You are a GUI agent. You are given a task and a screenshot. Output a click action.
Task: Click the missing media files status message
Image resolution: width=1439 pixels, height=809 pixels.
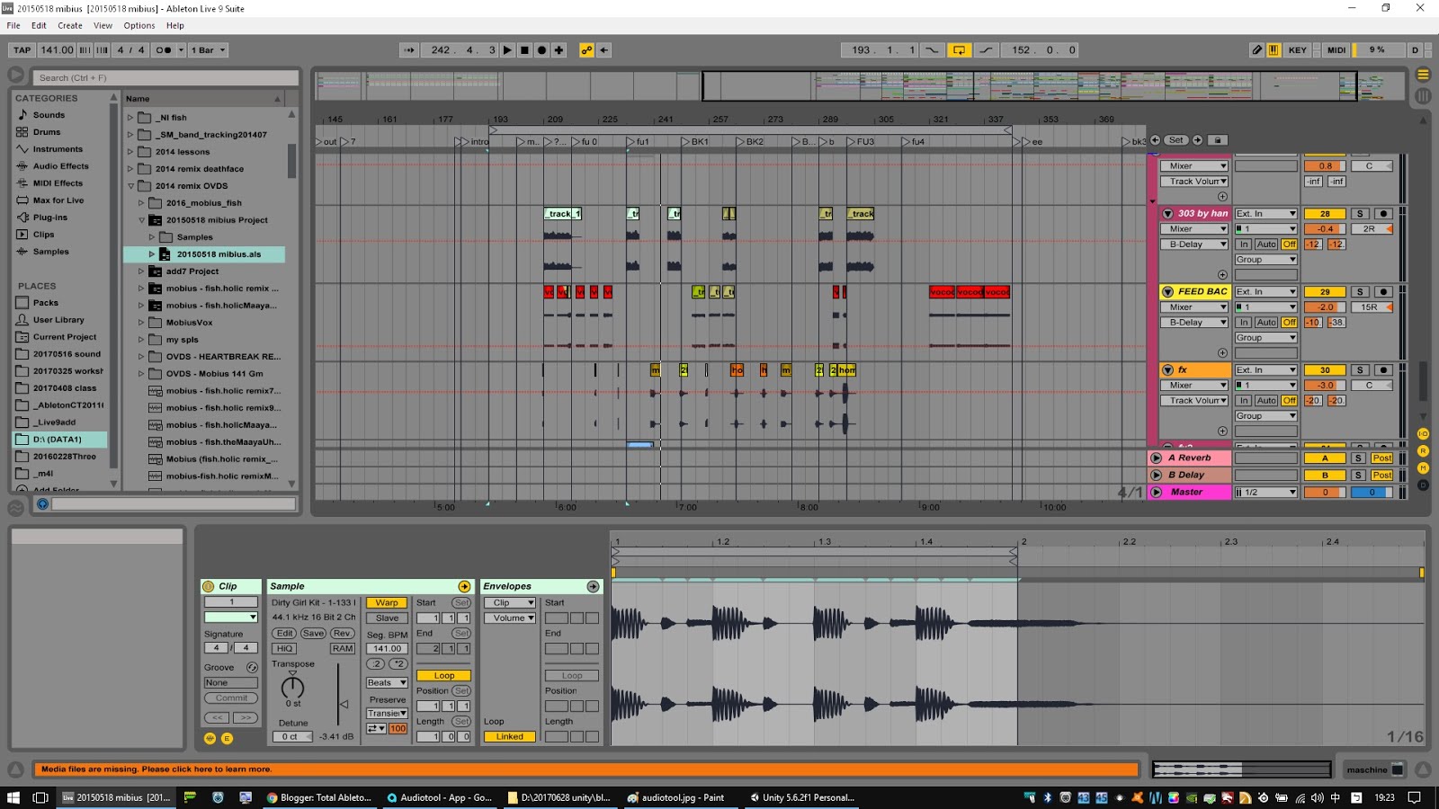[x=586, y=769]
